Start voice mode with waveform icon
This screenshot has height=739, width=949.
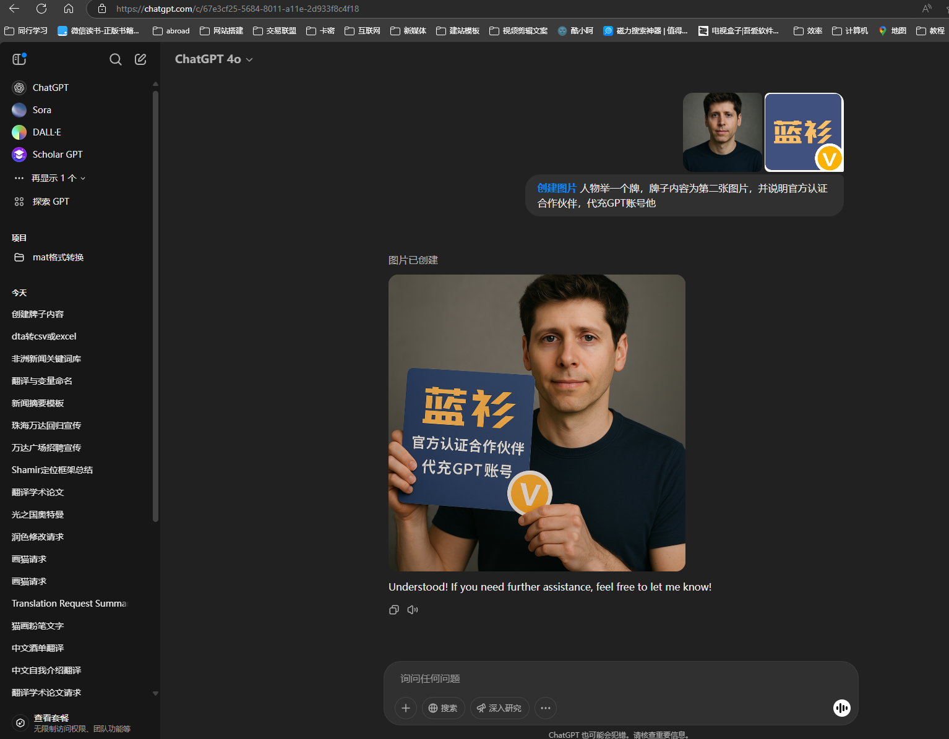(x=842, y=708)
